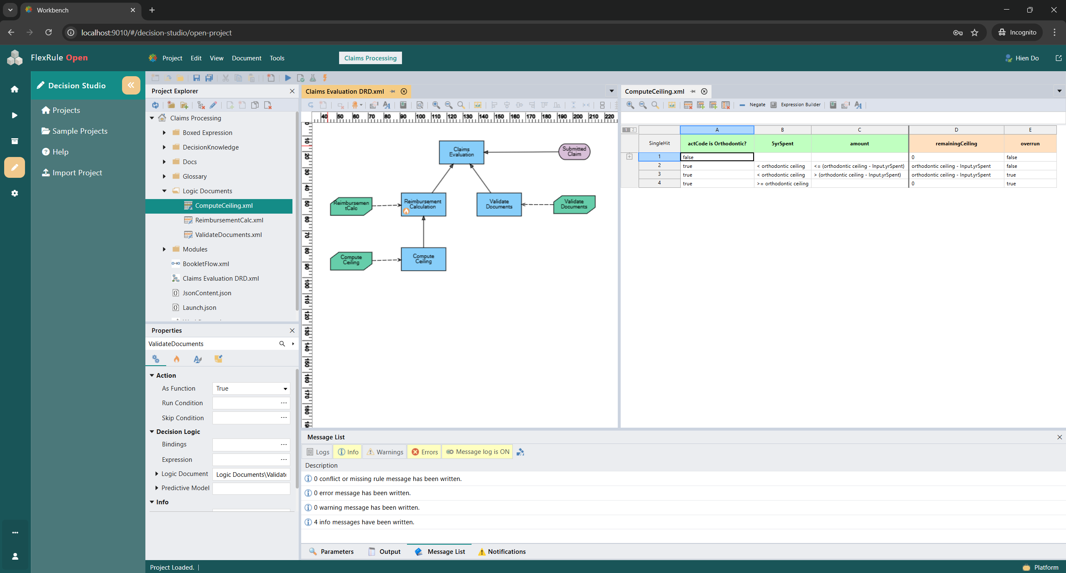Screen dimensions: 1066x573
Task: Click the Compute Ceiling blue node in diagram
Action: [x=423, y=259]
